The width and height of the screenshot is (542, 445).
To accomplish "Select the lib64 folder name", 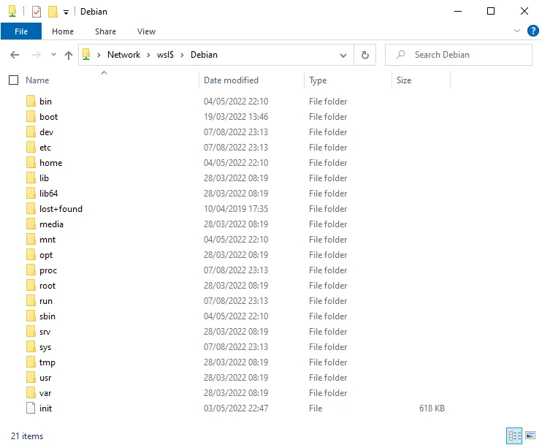I will (x=48, y=194).
